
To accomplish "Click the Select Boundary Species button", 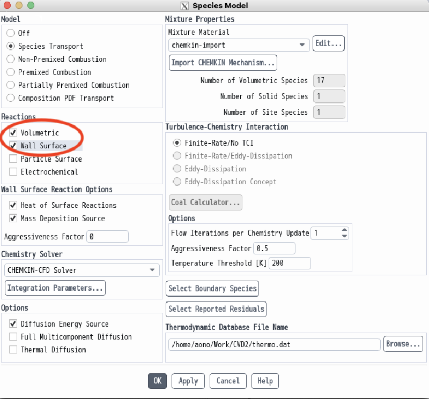I will pyautogui.click(x=212, y=288).
